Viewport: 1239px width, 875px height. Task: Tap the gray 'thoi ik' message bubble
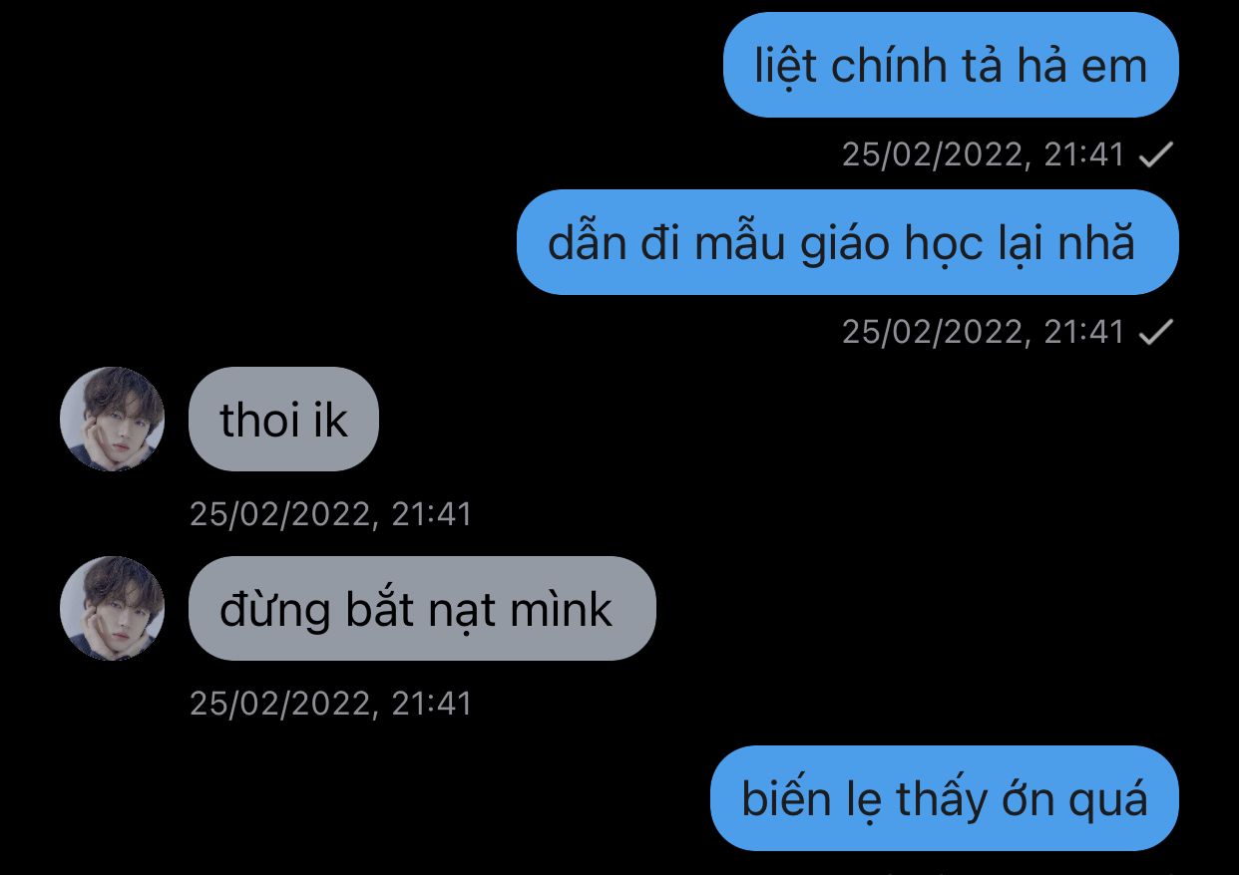pos(283,419)
